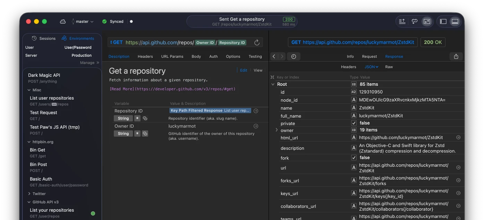The width and height of the screenshot is (484, 220).
Task: Open the Body tab
Action: coord(196,56)
